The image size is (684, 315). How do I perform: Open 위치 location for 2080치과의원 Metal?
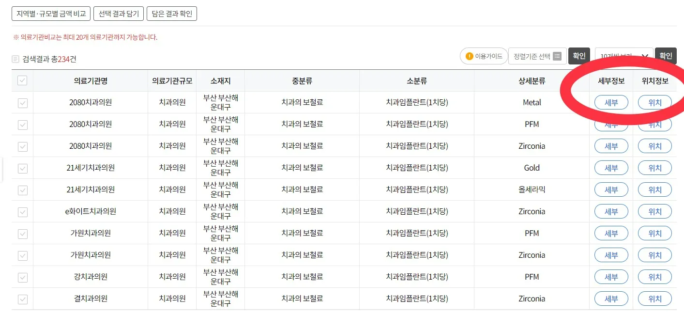pyautogui.click(x=655, y=102)
